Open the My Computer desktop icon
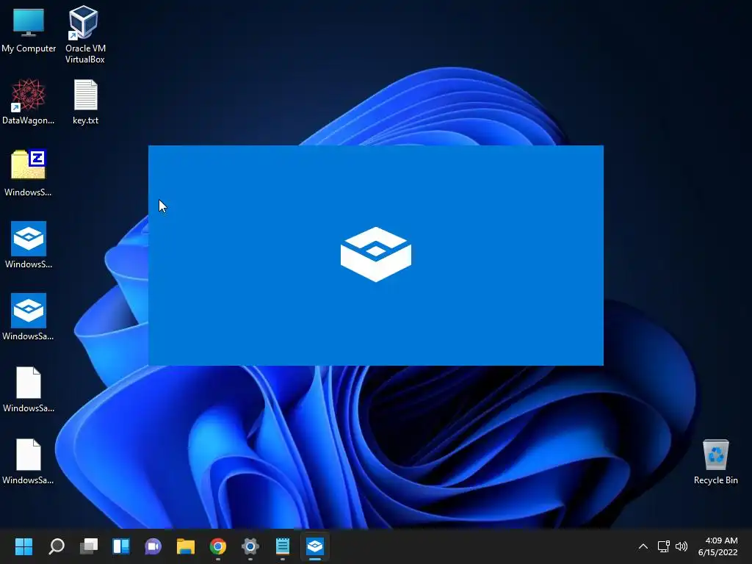The width and height of the screenshot is (752, 564). (29, 29)
